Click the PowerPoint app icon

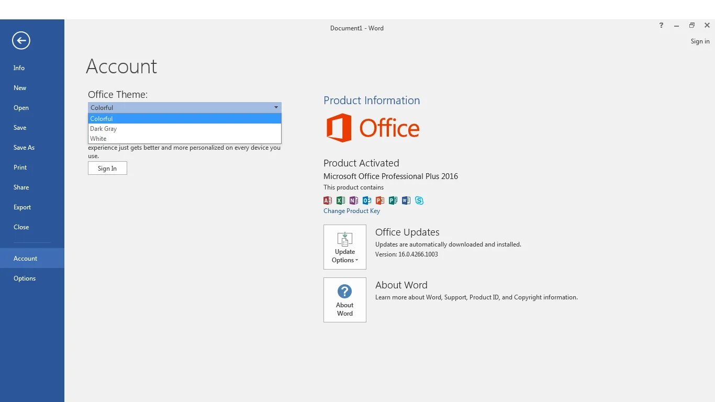[380, 200]
